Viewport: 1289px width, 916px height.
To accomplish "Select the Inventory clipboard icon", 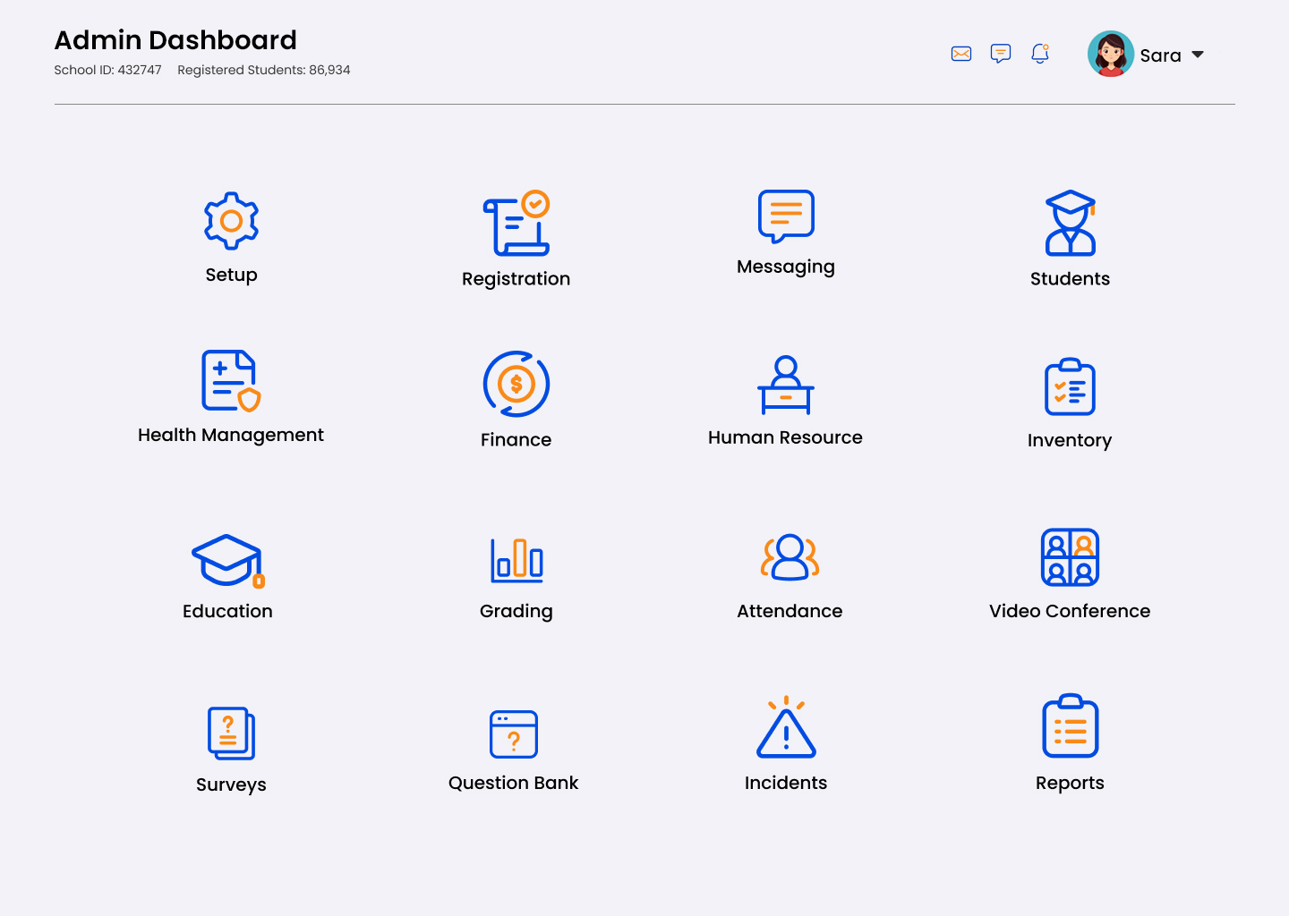I will [1070, 387].
